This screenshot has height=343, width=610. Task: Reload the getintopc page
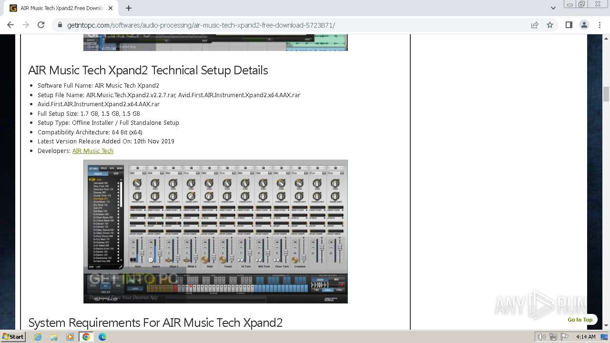click(x=41, y=25)
